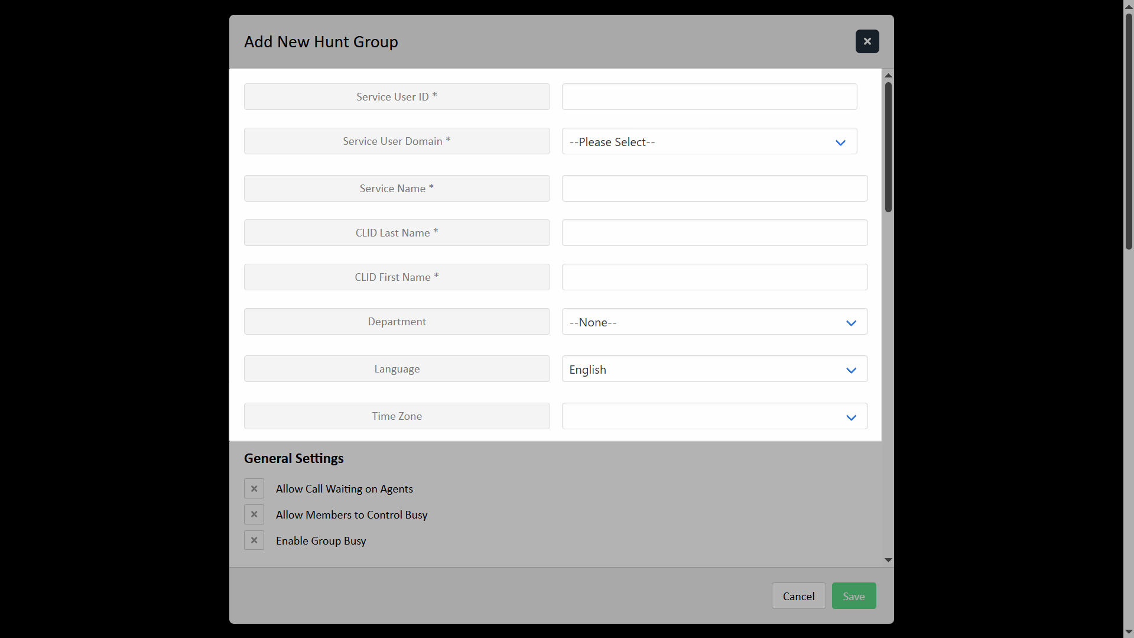Viewport: 1134px width, 638px height.
Task: Open the Language dropdown showing English
Action: point(714,370)
